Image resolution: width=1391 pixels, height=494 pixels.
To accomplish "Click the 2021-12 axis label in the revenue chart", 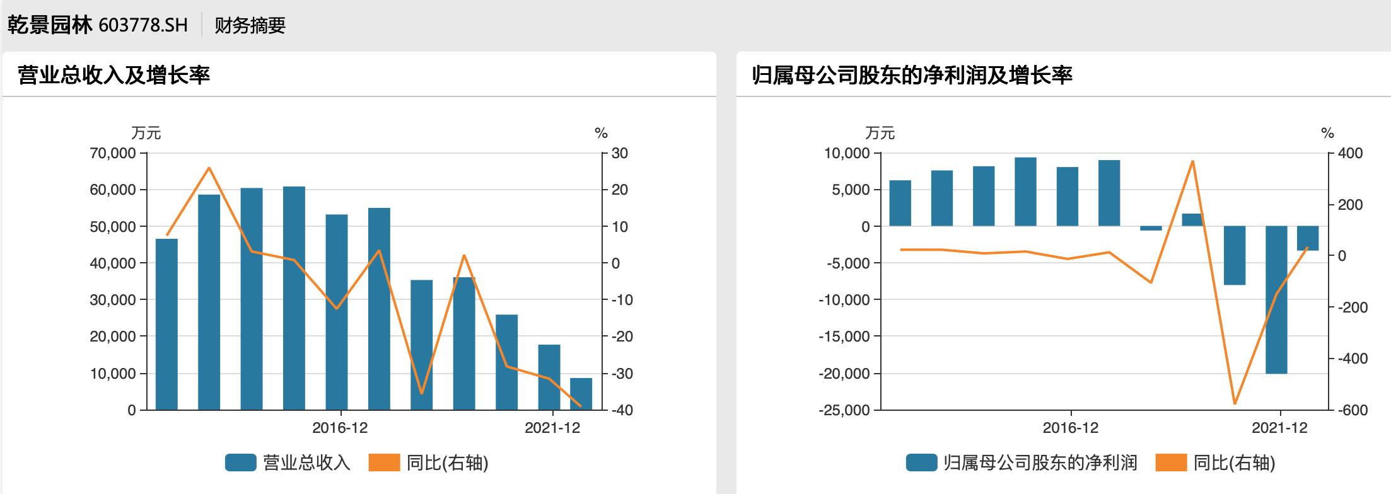I will (552, 428).
